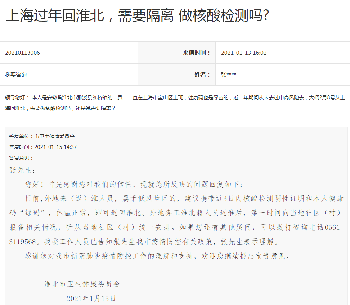Click the received time 2021-01-13 16:02
Image resolution: width=350 pixels, height=305 pixels.
tap(244, 53)
